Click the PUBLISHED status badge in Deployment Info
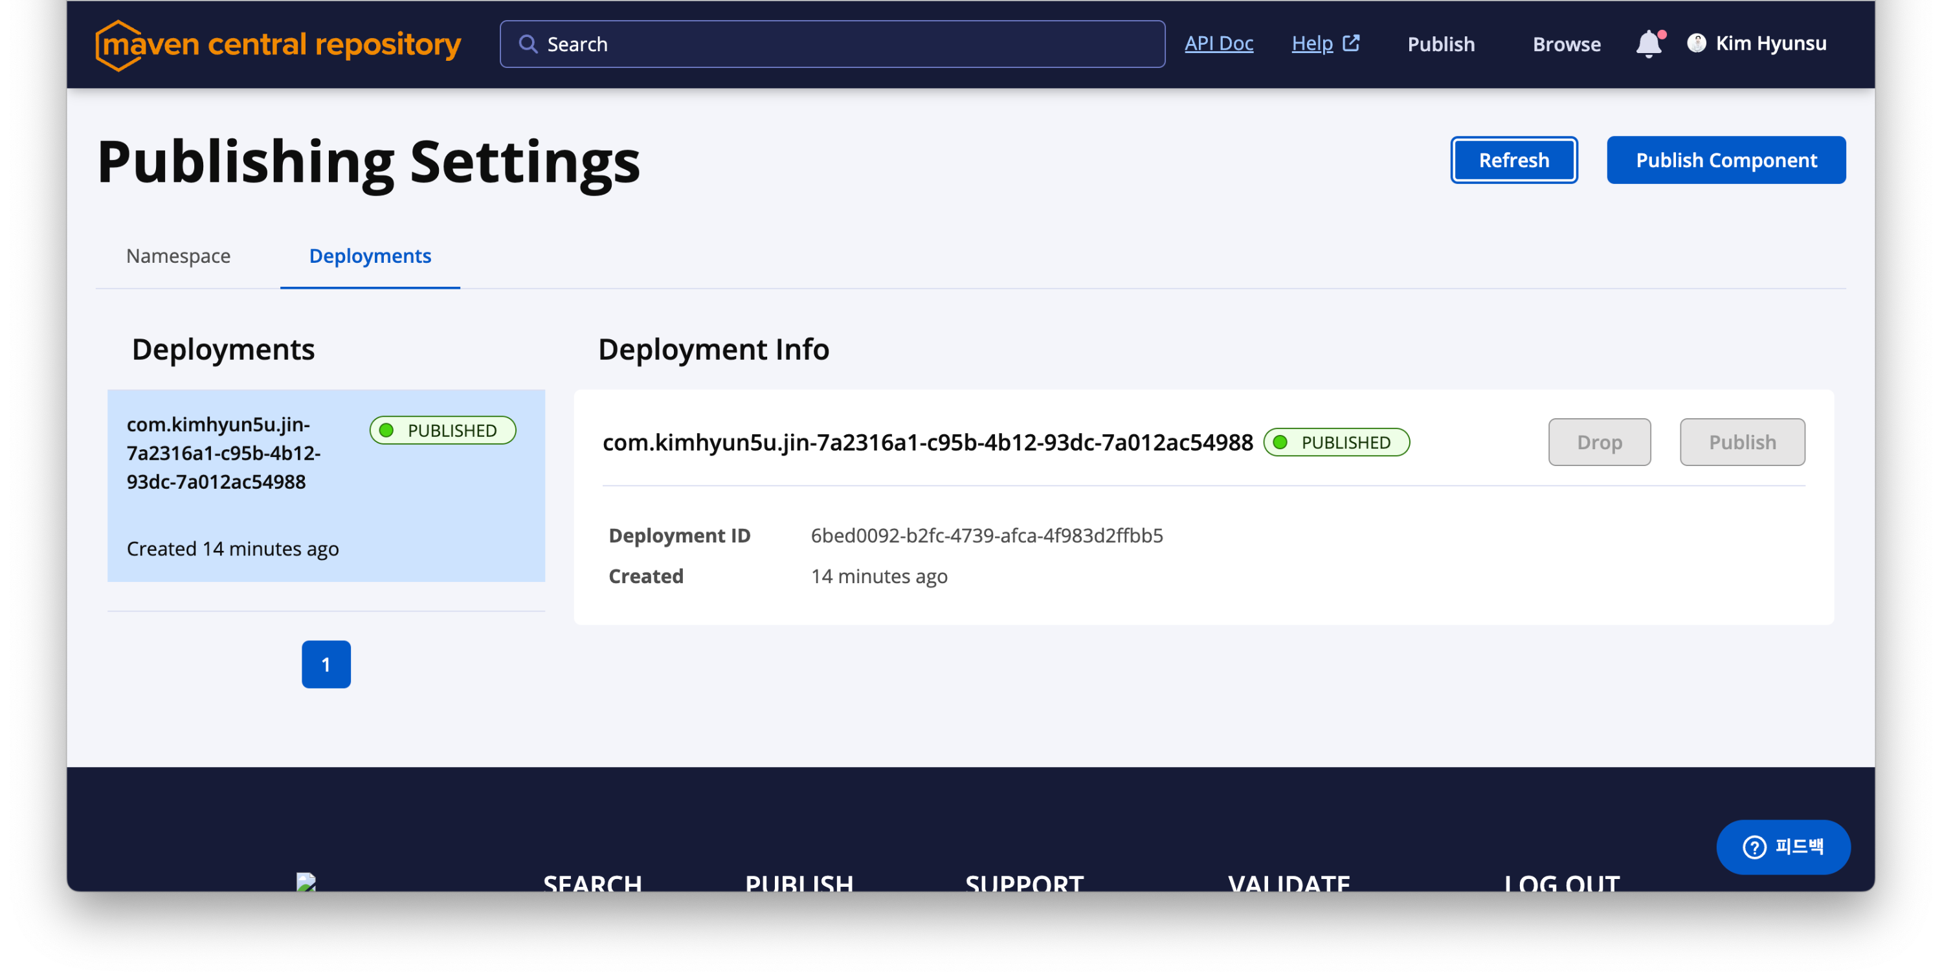 (x=1336, y=443)
